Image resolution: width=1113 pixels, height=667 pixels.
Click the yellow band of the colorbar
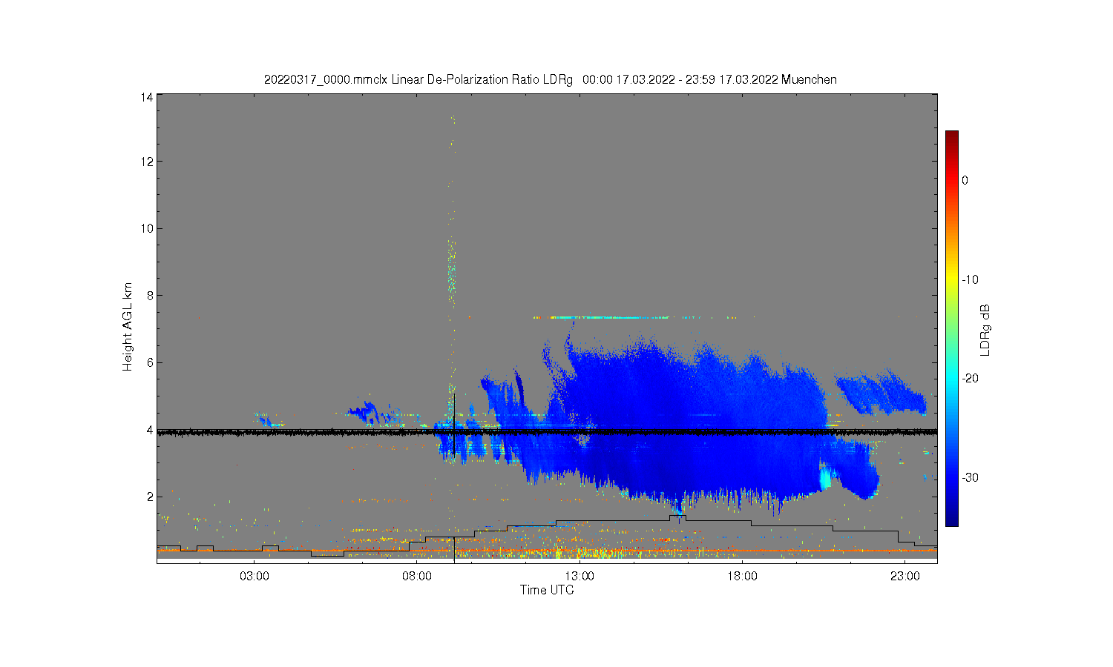951,279
